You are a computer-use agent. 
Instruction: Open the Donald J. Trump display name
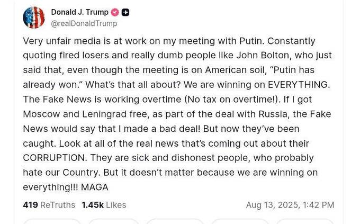click(x=79, y=12)
